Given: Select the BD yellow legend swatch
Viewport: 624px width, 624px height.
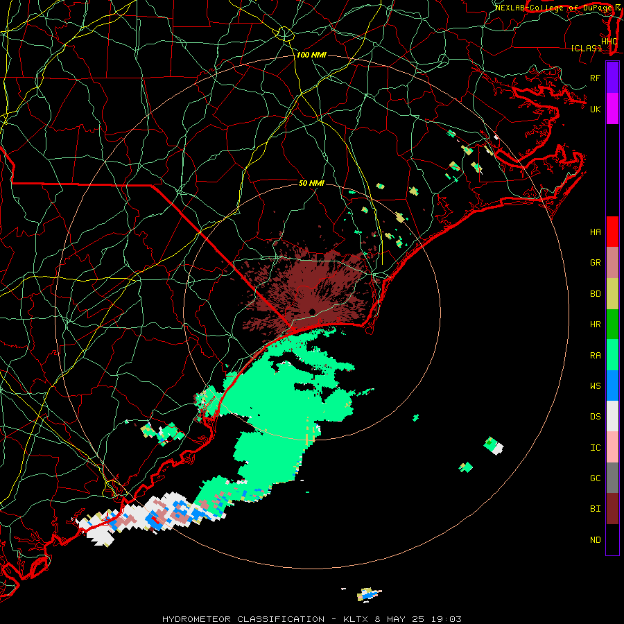Looking at the screenshot, I should pyautogui.click(x=612, y=294).
